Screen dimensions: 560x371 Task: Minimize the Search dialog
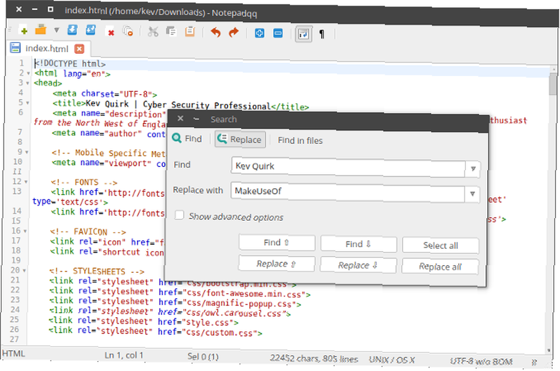pos(196,119)
